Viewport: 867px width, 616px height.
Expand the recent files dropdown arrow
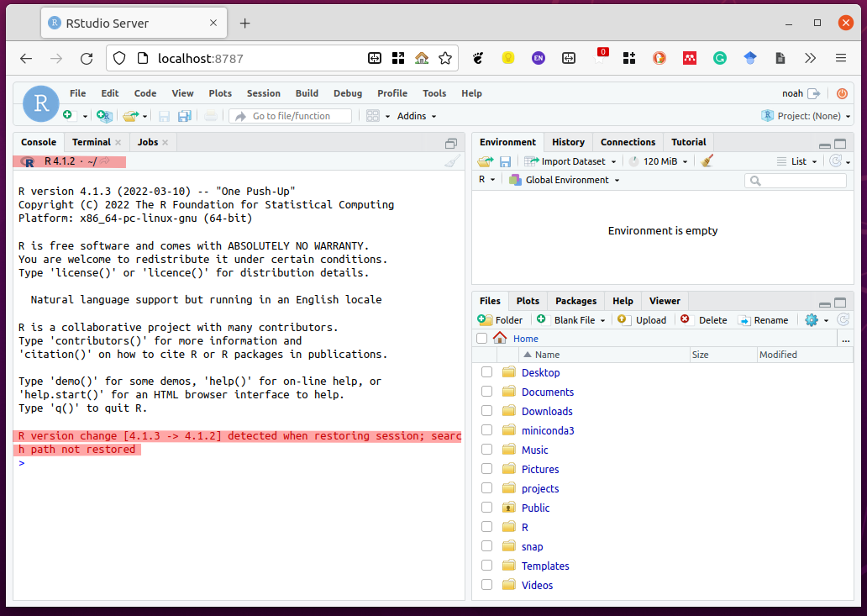tap(144, 116)
